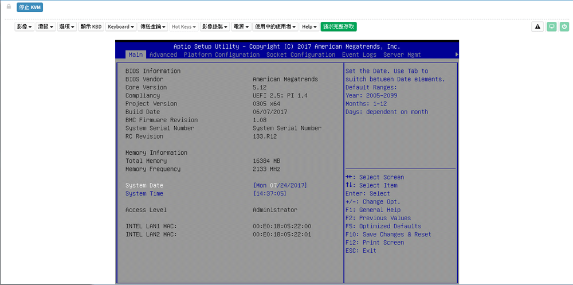Expand the Keyboard dropdown
This screenshot has width=573, height=285.
[121, 27]
